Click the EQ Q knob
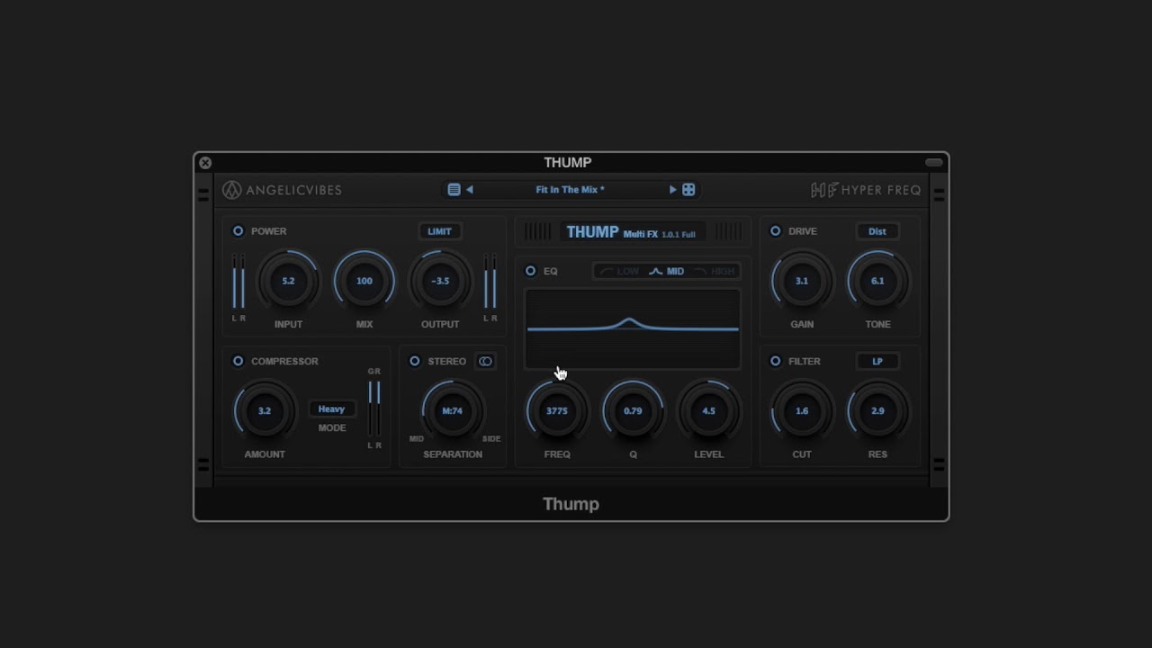Image resolution: width=1152 pixels, height=648 pixels. pos(633,410)
